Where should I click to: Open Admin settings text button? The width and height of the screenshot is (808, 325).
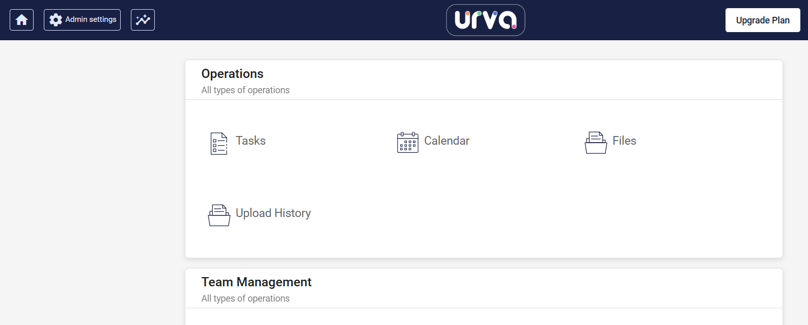(91, 19)
